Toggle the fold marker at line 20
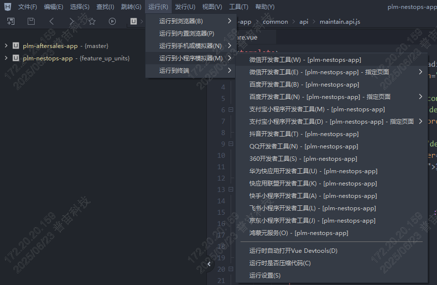437x285 pixels. point(231,269)
